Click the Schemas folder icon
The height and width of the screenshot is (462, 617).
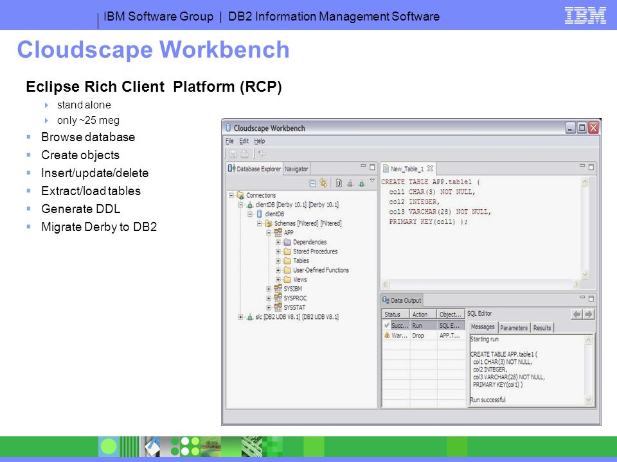(x=269, y=223)
